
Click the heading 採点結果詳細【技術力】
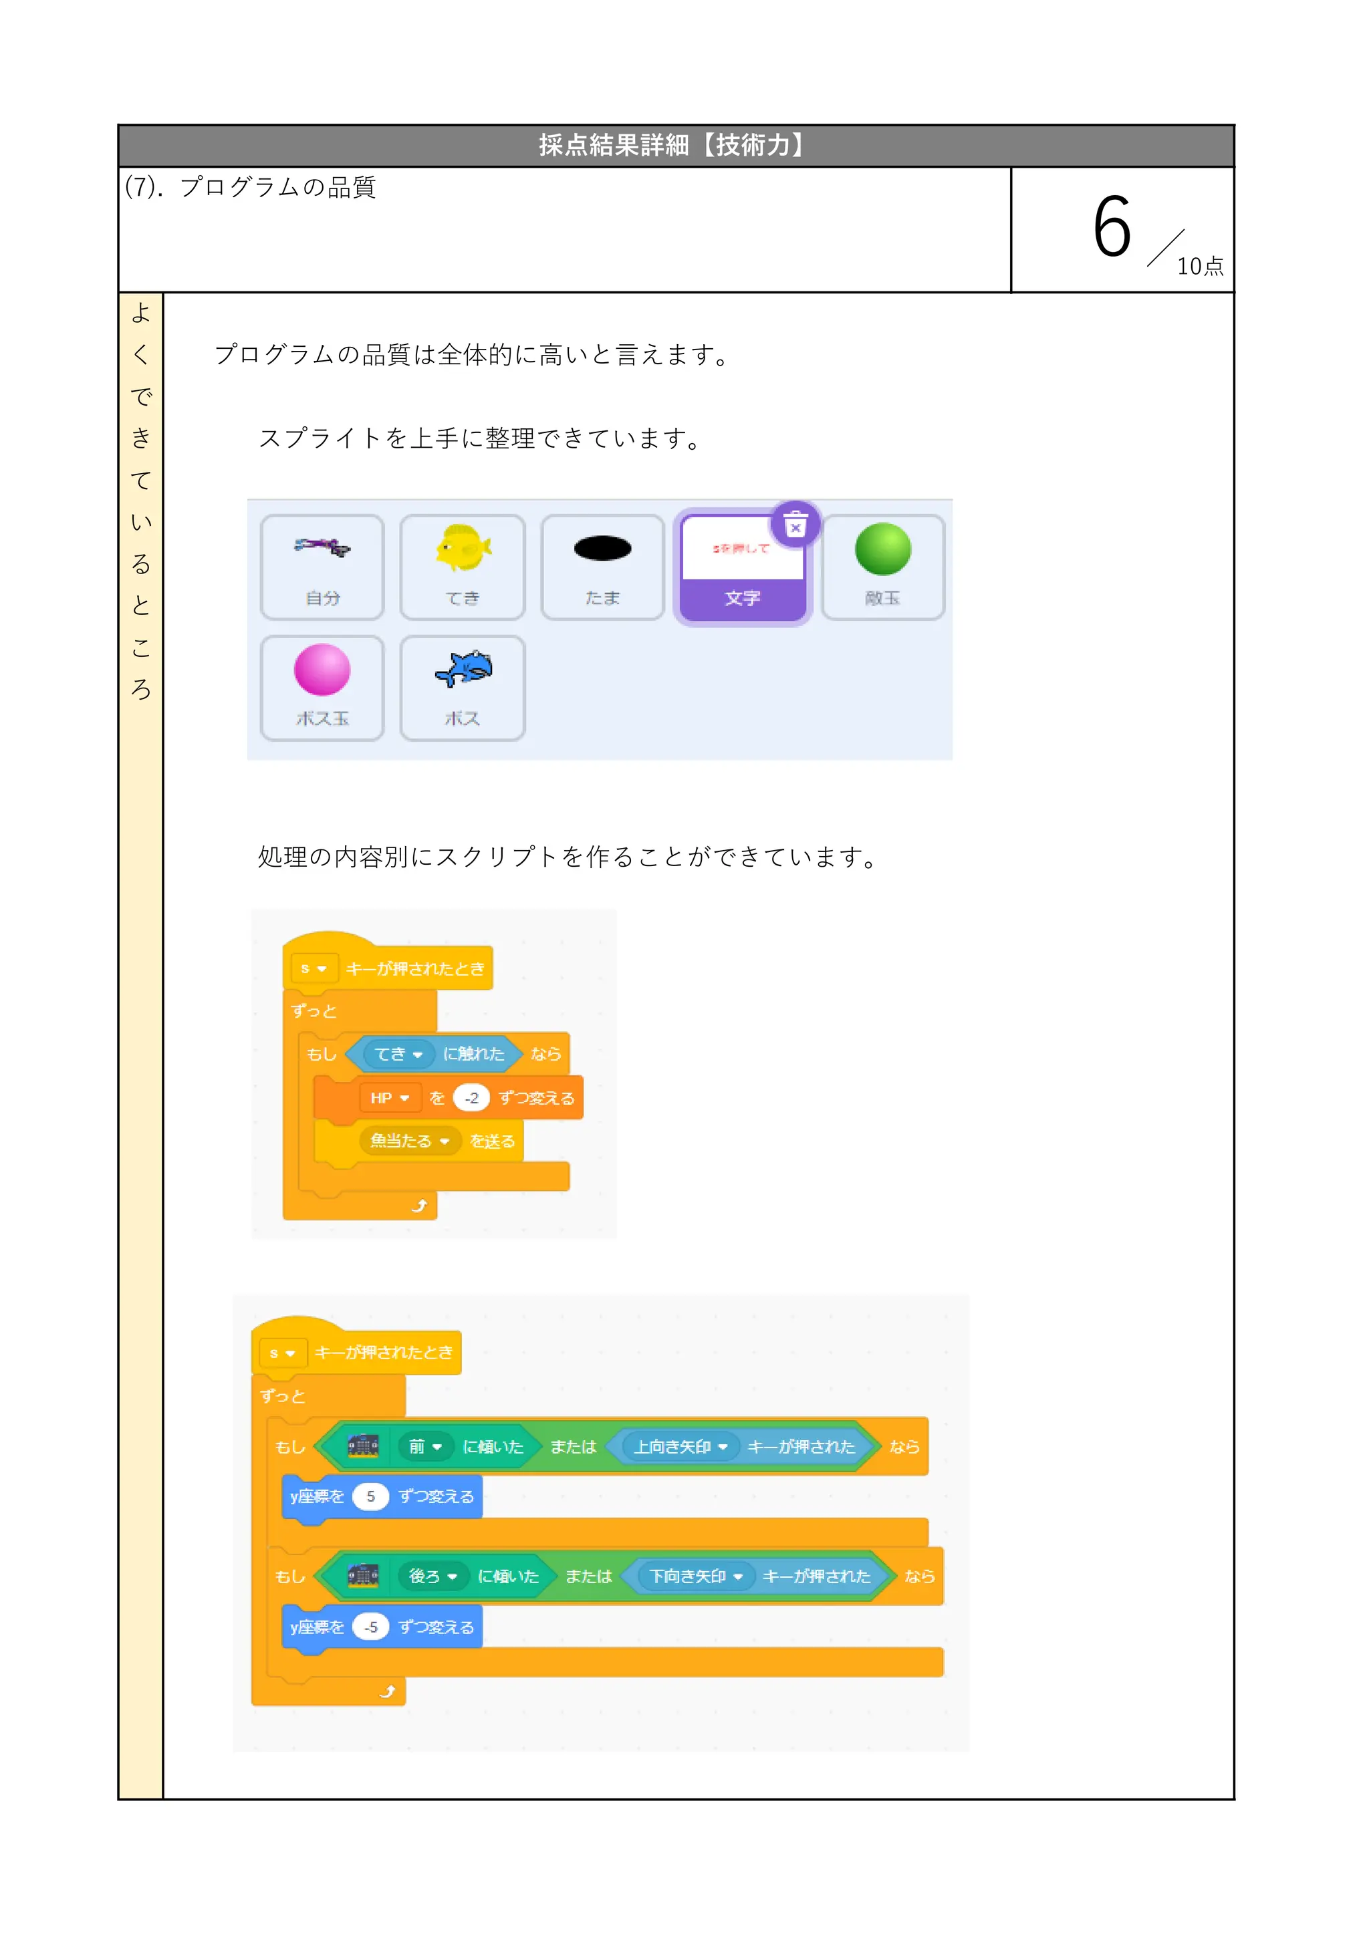(x=676, y=145)
